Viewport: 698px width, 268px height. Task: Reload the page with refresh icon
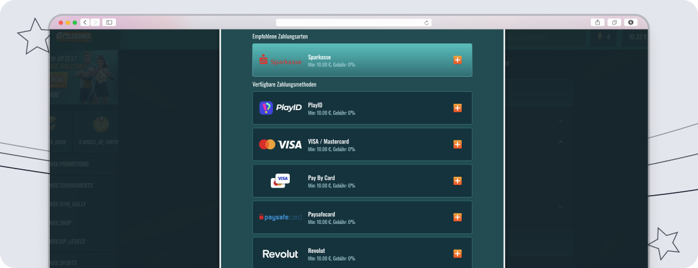(426, 23)
